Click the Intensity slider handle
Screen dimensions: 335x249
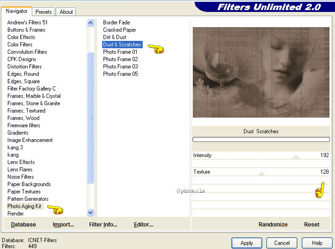point(296,157)
